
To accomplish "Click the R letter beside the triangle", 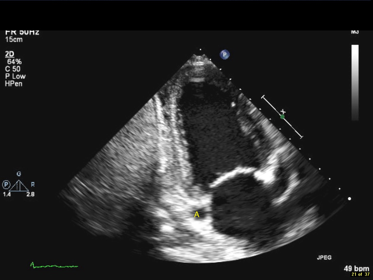I will pyautogui.click(x=33, y=185).
